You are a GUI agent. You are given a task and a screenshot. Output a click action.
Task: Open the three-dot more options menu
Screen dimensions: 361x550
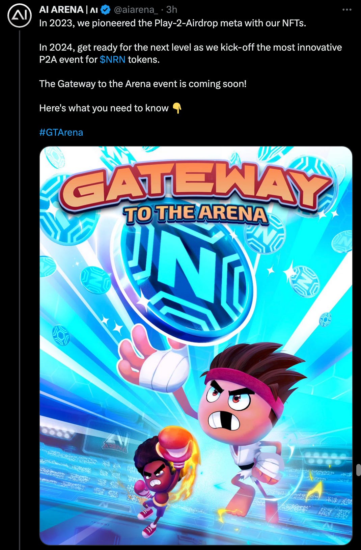coord(347,10)
